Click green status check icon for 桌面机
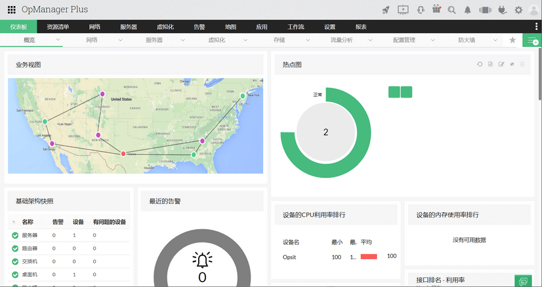Image resolution: width=542 pixels, height=287 pixels. (15, 274)
